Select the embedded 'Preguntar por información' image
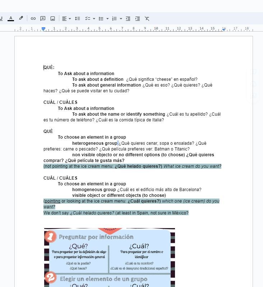263x287 pixels. pyautogui.click(x=110, y=257)
